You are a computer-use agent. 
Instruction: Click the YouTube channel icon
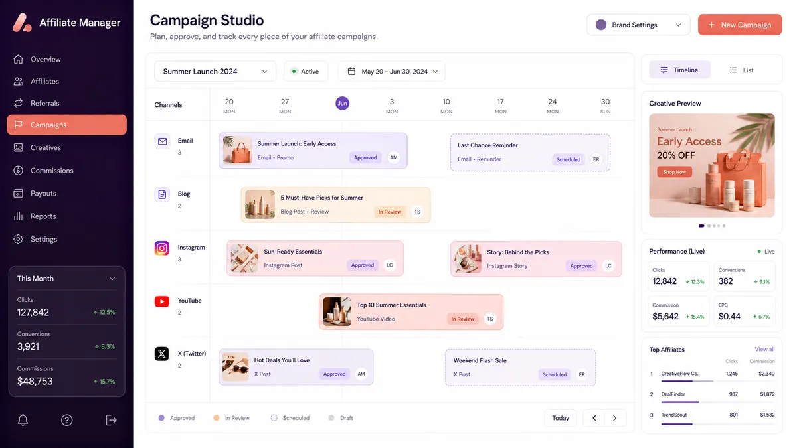pos(162,301)
